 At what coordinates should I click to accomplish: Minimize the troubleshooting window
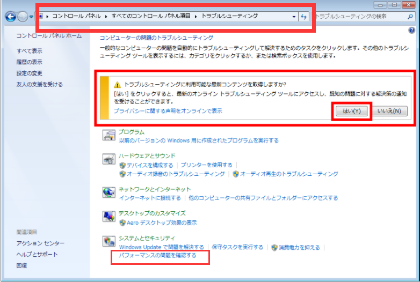(x=380, y=5)
